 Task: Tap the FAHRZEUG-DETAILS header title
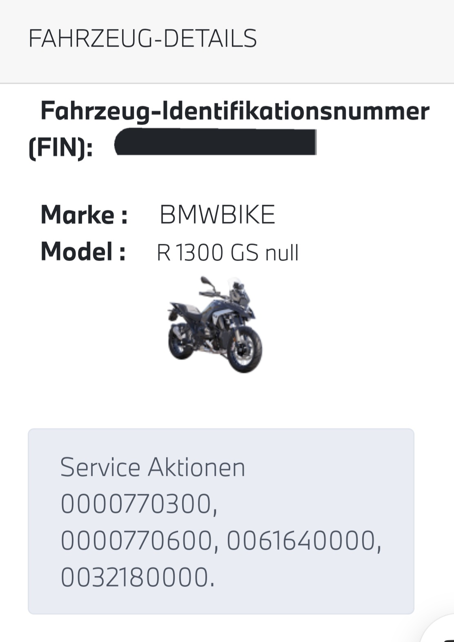click(142, 39)
